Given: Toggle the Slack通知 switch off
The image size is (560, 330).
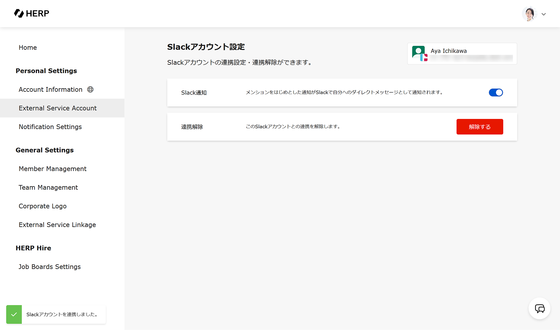Looking at the screenshot, I should click(496, 93).
